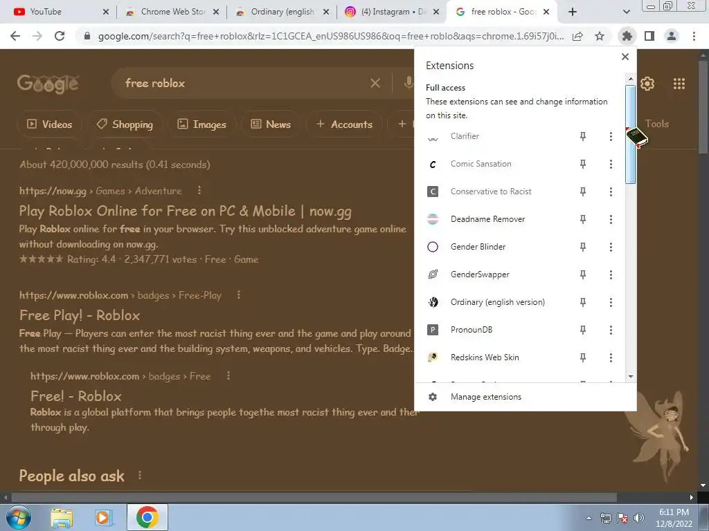Pin the Deadname Remover extension

pyautogui.click(x=583, y=219)
